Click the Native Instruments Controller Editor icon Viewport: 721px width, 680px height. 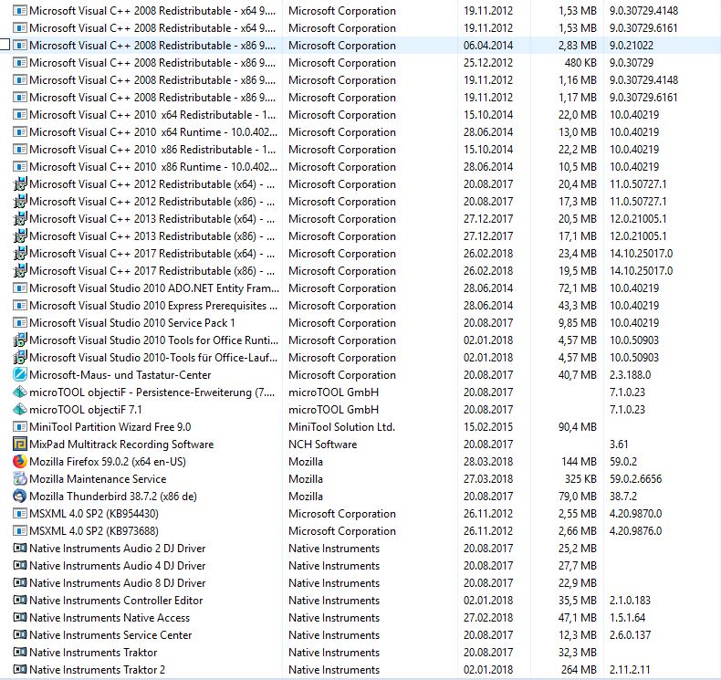pos(20,600)
